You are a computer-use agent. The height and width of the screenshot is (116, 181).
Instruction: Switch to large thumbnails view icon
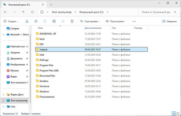178,113
